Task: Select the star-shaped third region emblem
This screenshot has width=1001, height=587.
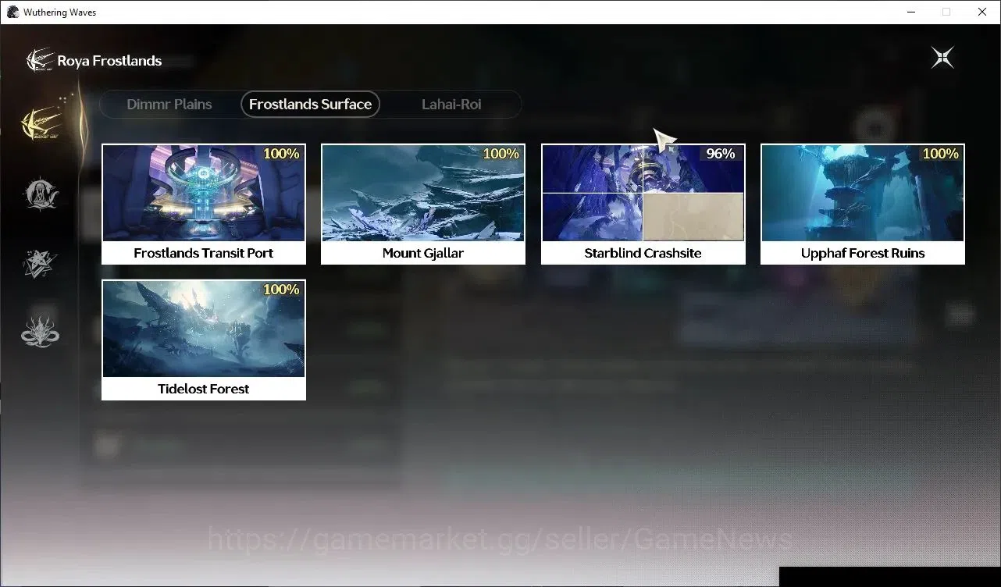Action: [x=41, y=264]
